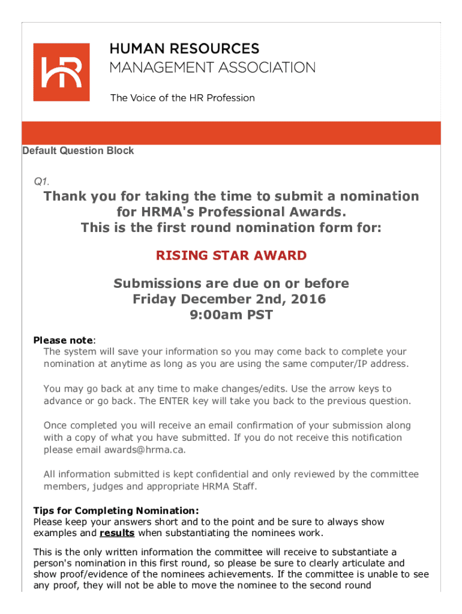Click the underlined word "results"
This screenshot has height=614, width=462.
[x=116, y=533]
